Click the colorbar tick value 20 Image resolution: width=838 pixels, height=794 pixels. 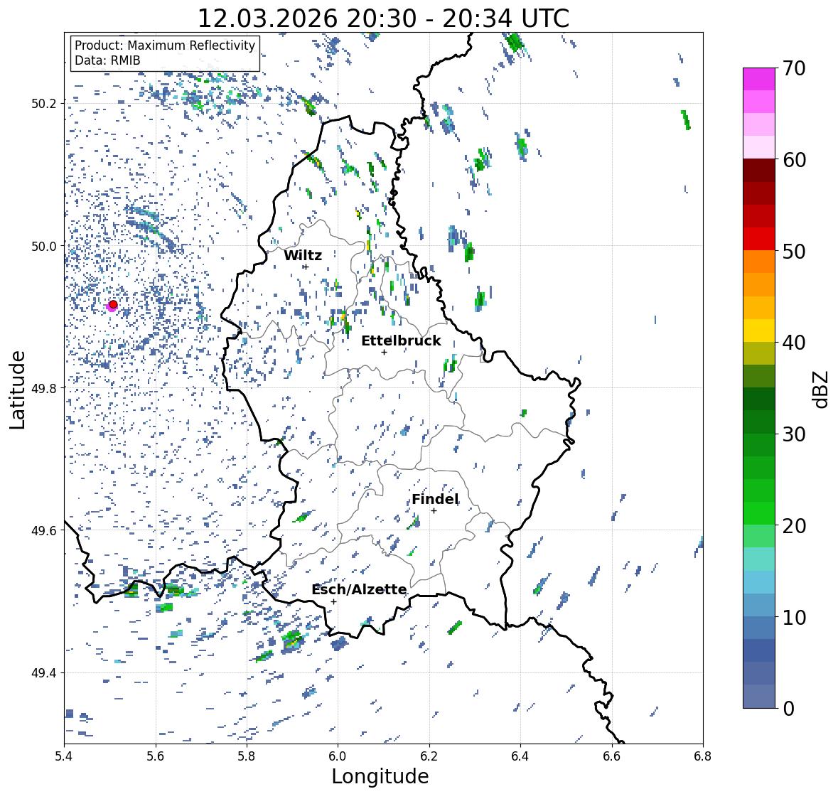(x=794, y=526)
